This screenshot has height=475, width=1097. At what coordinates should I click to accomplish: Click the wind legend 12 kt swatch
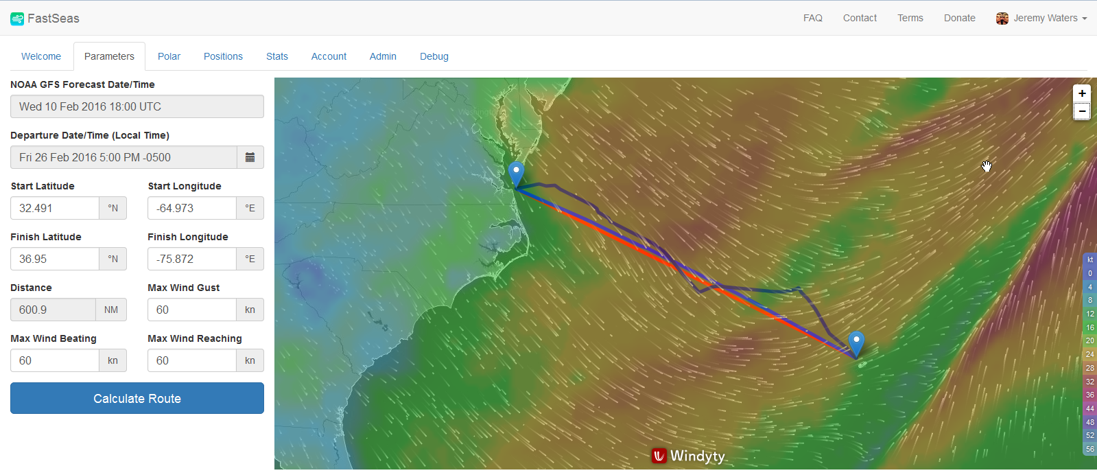pyautogui.click(x=1090, y=314)
